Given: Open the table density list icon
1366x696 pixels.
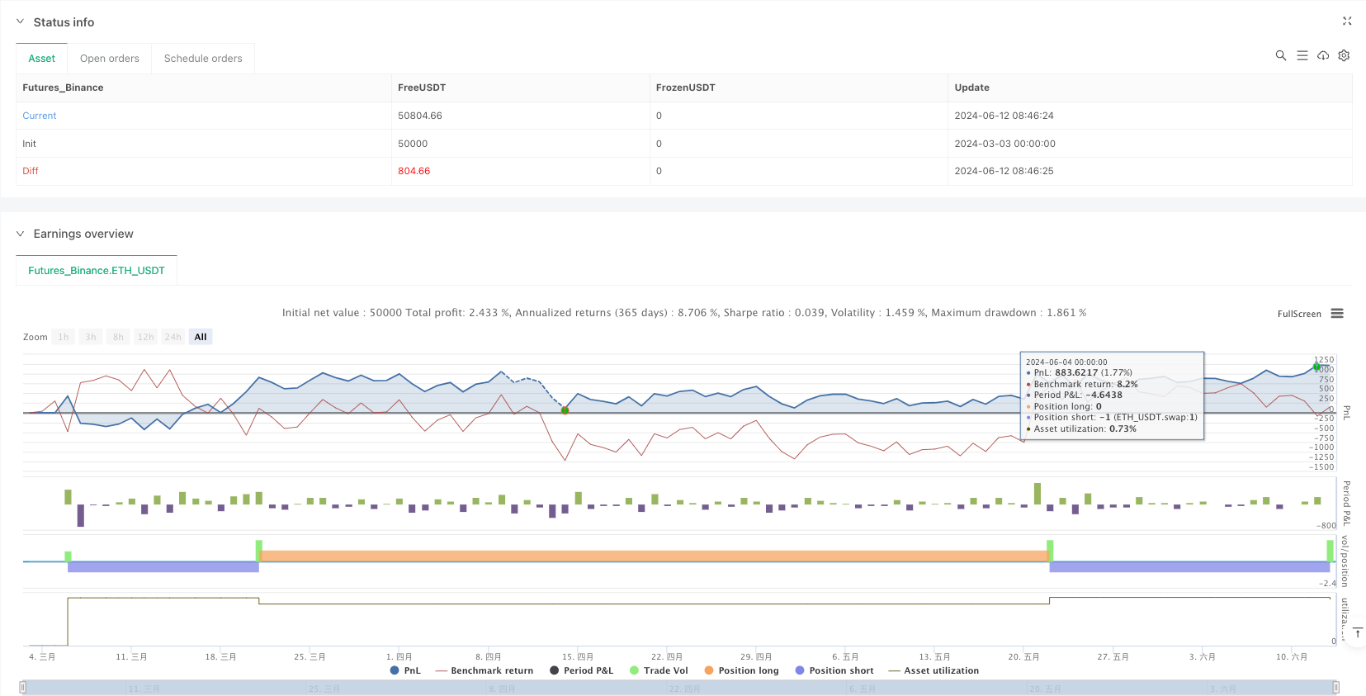Looking at the screenshot, I should 1302,55.
